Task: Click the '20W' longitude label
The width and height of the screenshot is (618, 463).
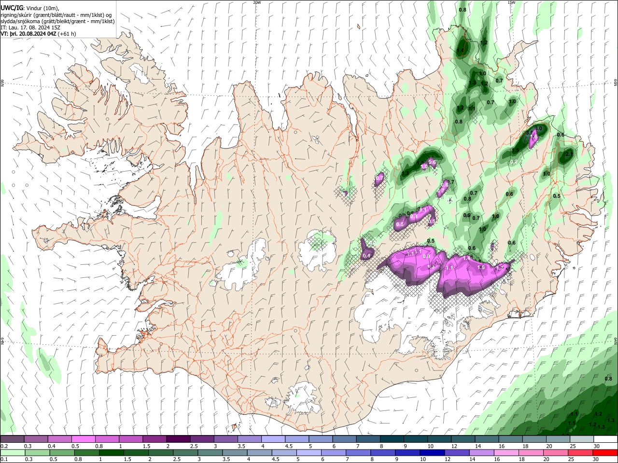Action: pos(257,2)
